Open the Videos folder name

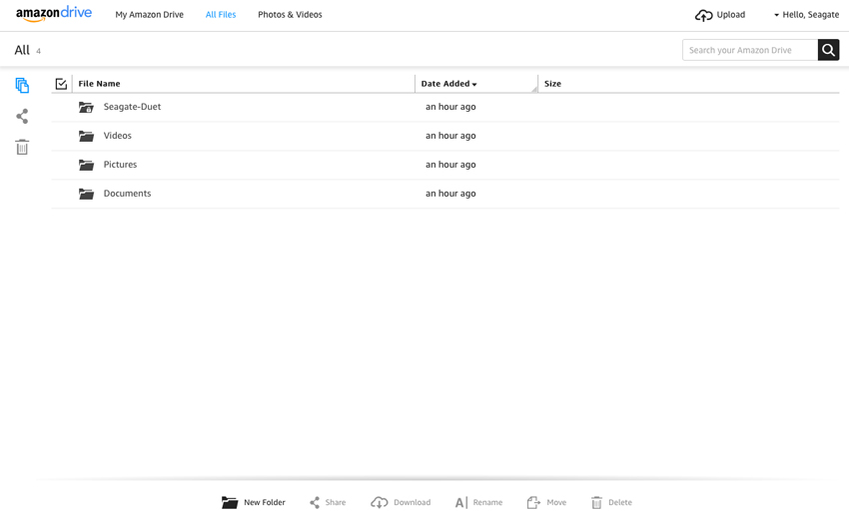tap(118, 136)
